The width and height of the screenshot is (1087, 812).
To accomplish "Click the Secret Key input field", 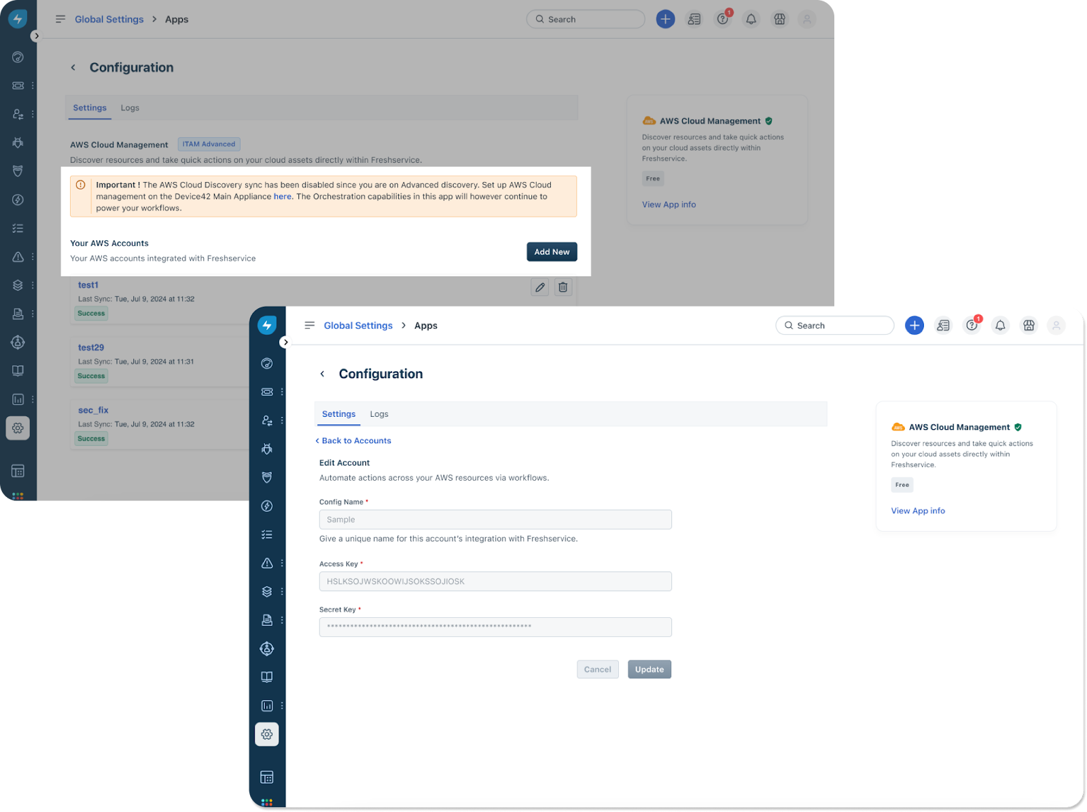I will tap(495, 627).
